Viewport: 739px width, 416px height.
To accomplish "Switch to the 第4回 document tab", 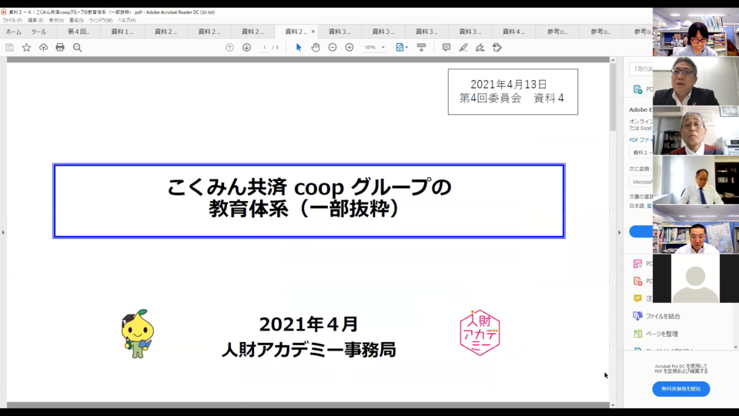I will point(79,32).
